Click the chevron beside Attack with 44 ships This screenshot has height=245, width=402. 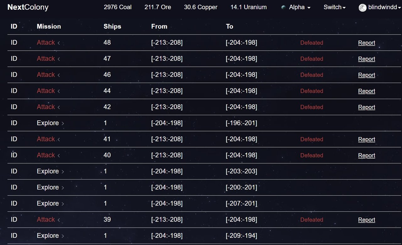click(x=59, y=91)
